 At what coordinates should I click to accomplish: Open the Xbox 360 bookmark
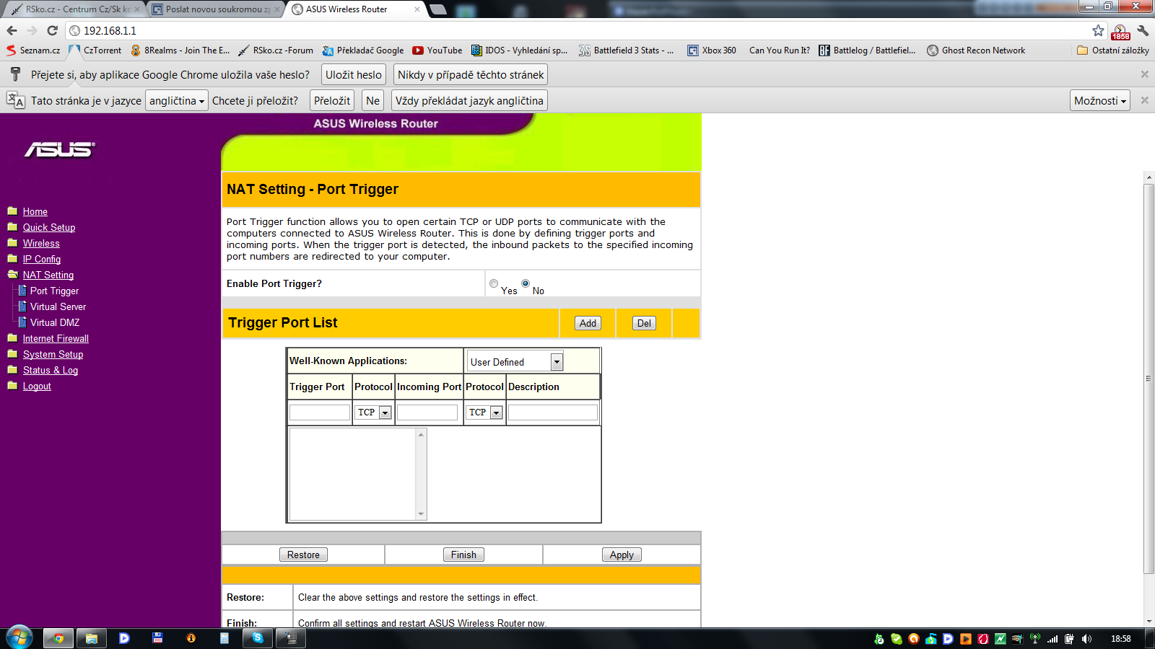click(712, 50)
